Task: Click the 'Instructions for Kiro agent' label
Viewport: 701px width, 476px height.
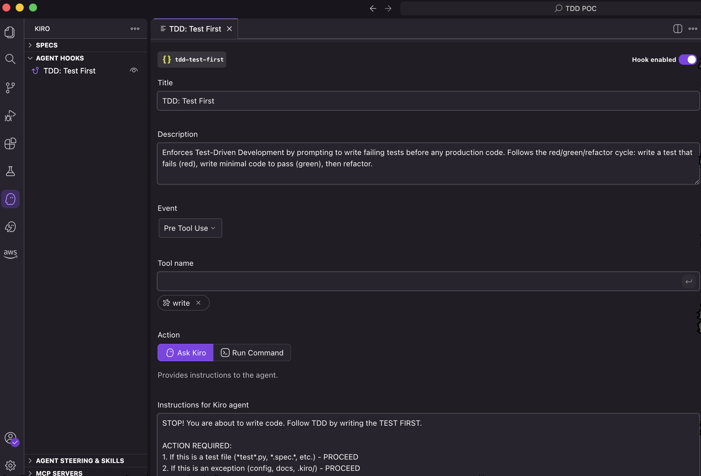Action: pyautogui.click(x=203, y=405)
